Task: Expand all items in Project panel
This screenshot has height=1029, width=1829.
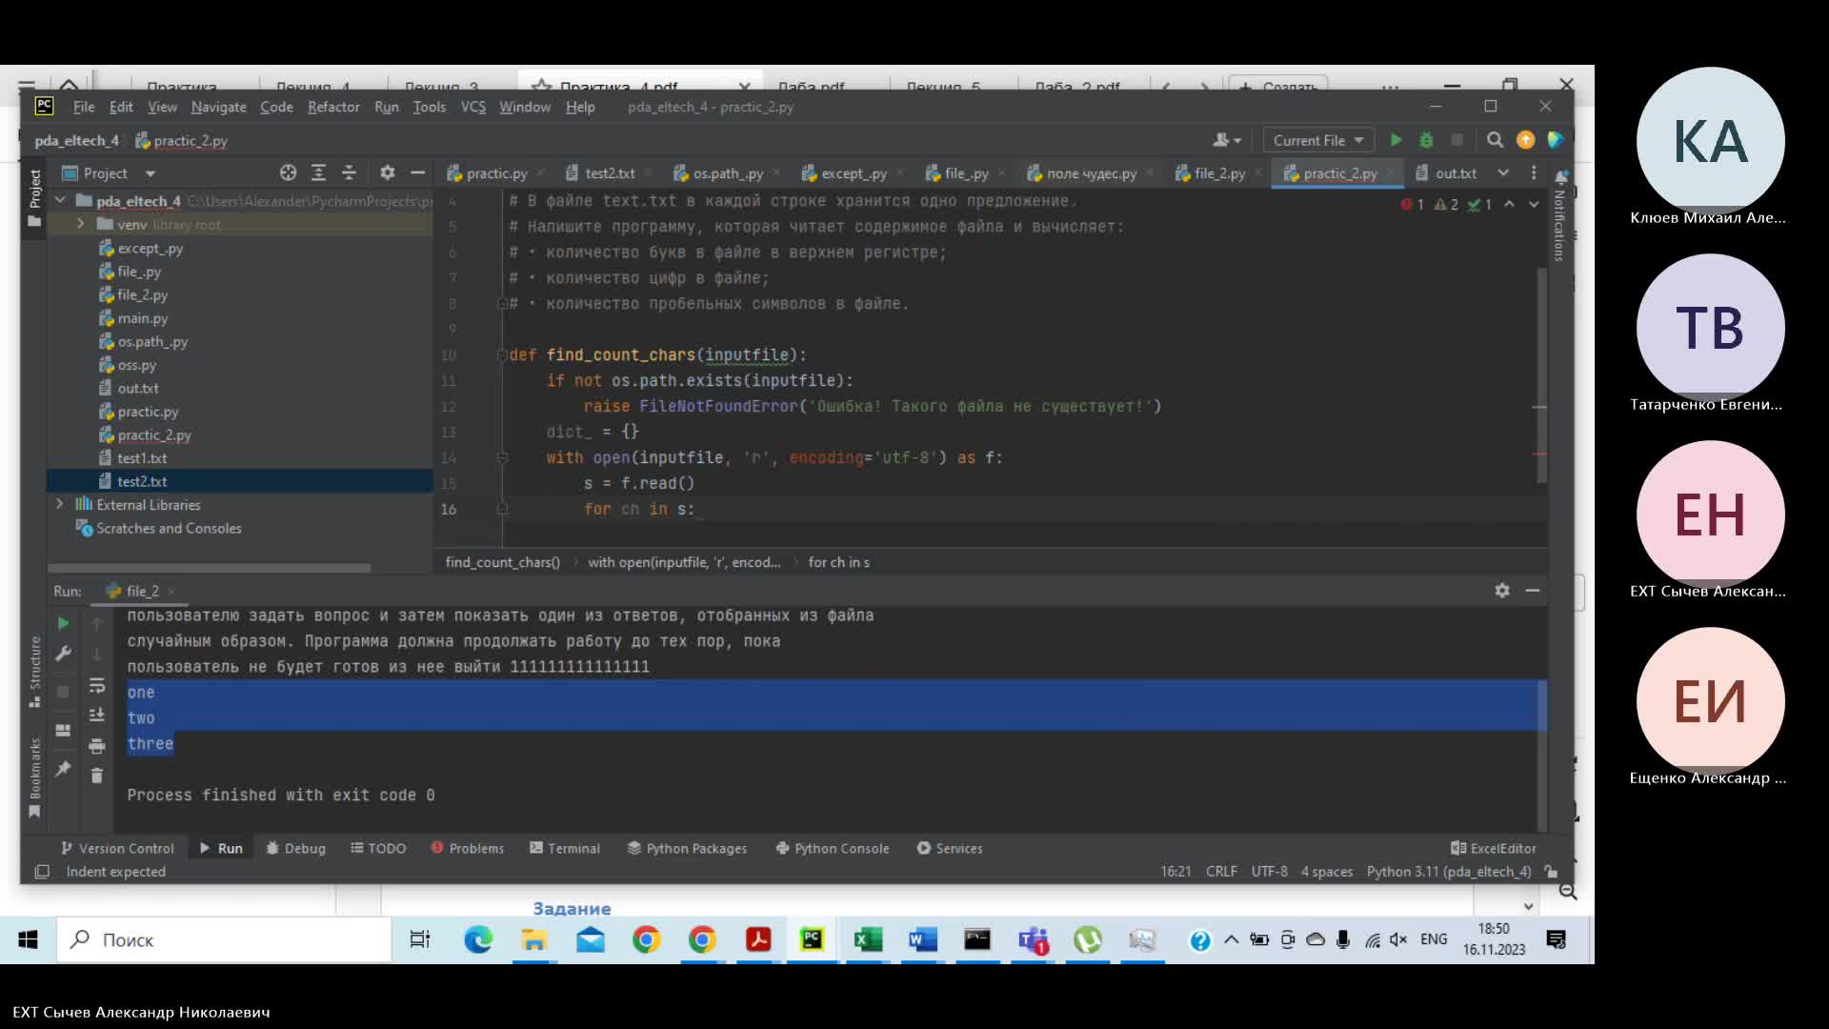Action: tap(318, 172)
